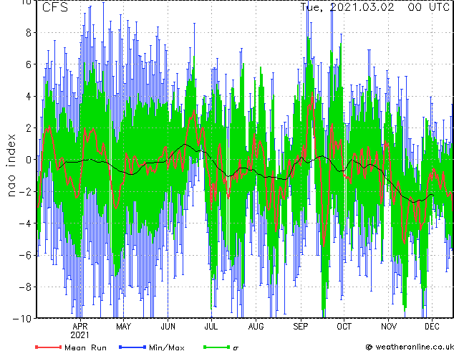This screenshot has width=454, height=351.
Task: Click the 'Mean Run' legend text
Action: coord(85,347)
